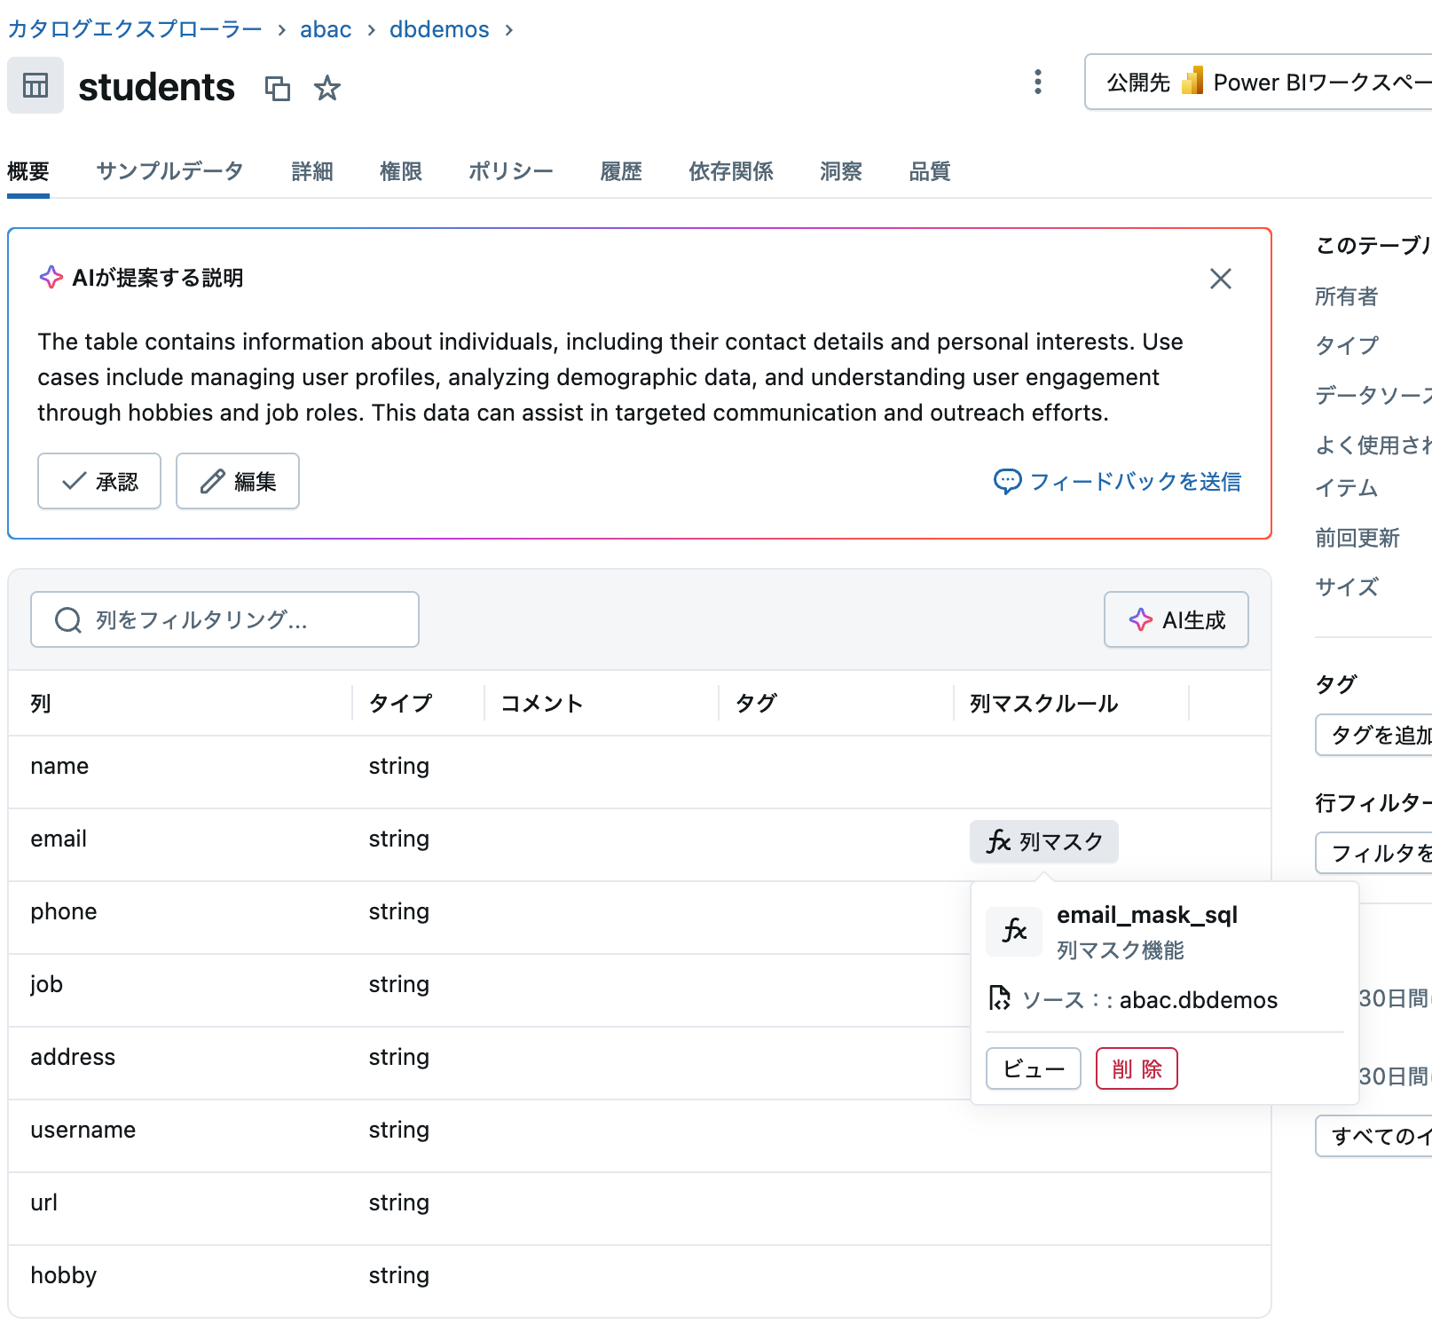
Task: Dismiss the AI description panel with the X
Action: [x=1220, y=279]
